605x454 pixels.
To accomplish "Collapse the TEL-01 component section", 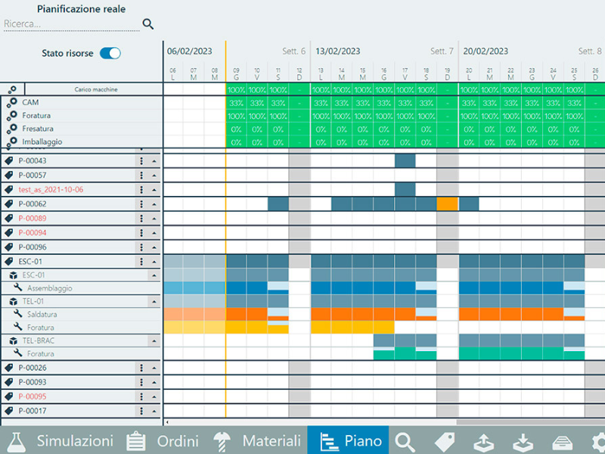I will [x=154, y=301].
